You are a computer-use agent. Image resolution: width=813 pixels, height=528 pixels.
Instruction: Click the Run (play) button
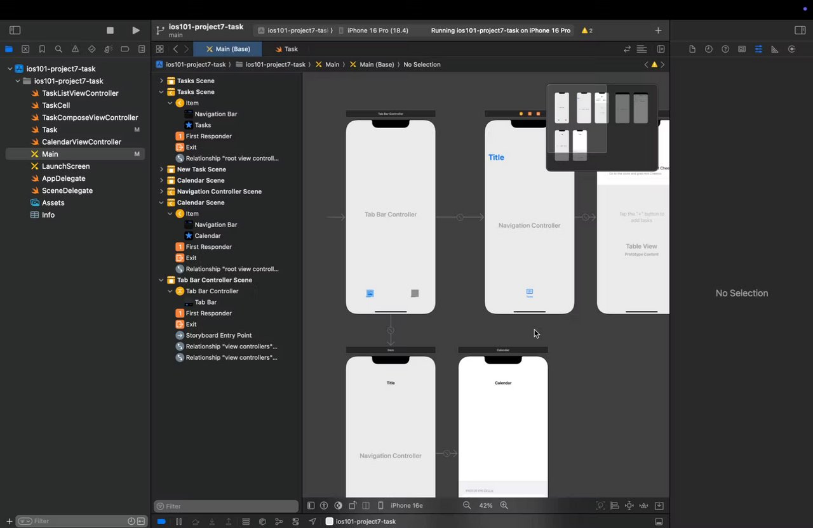click(135, 30)
